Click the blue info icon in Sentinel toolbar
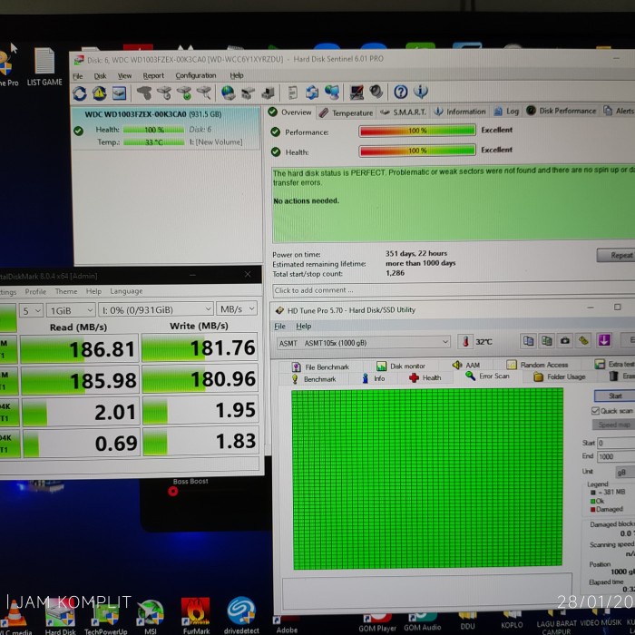This screenshot has height=635, width=635. [x=421, y=92]
